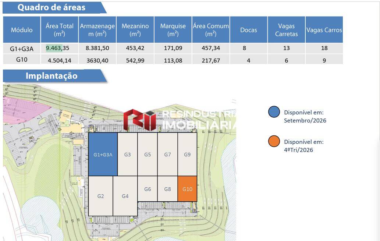Click the cell value 113,08

(173, 60)
